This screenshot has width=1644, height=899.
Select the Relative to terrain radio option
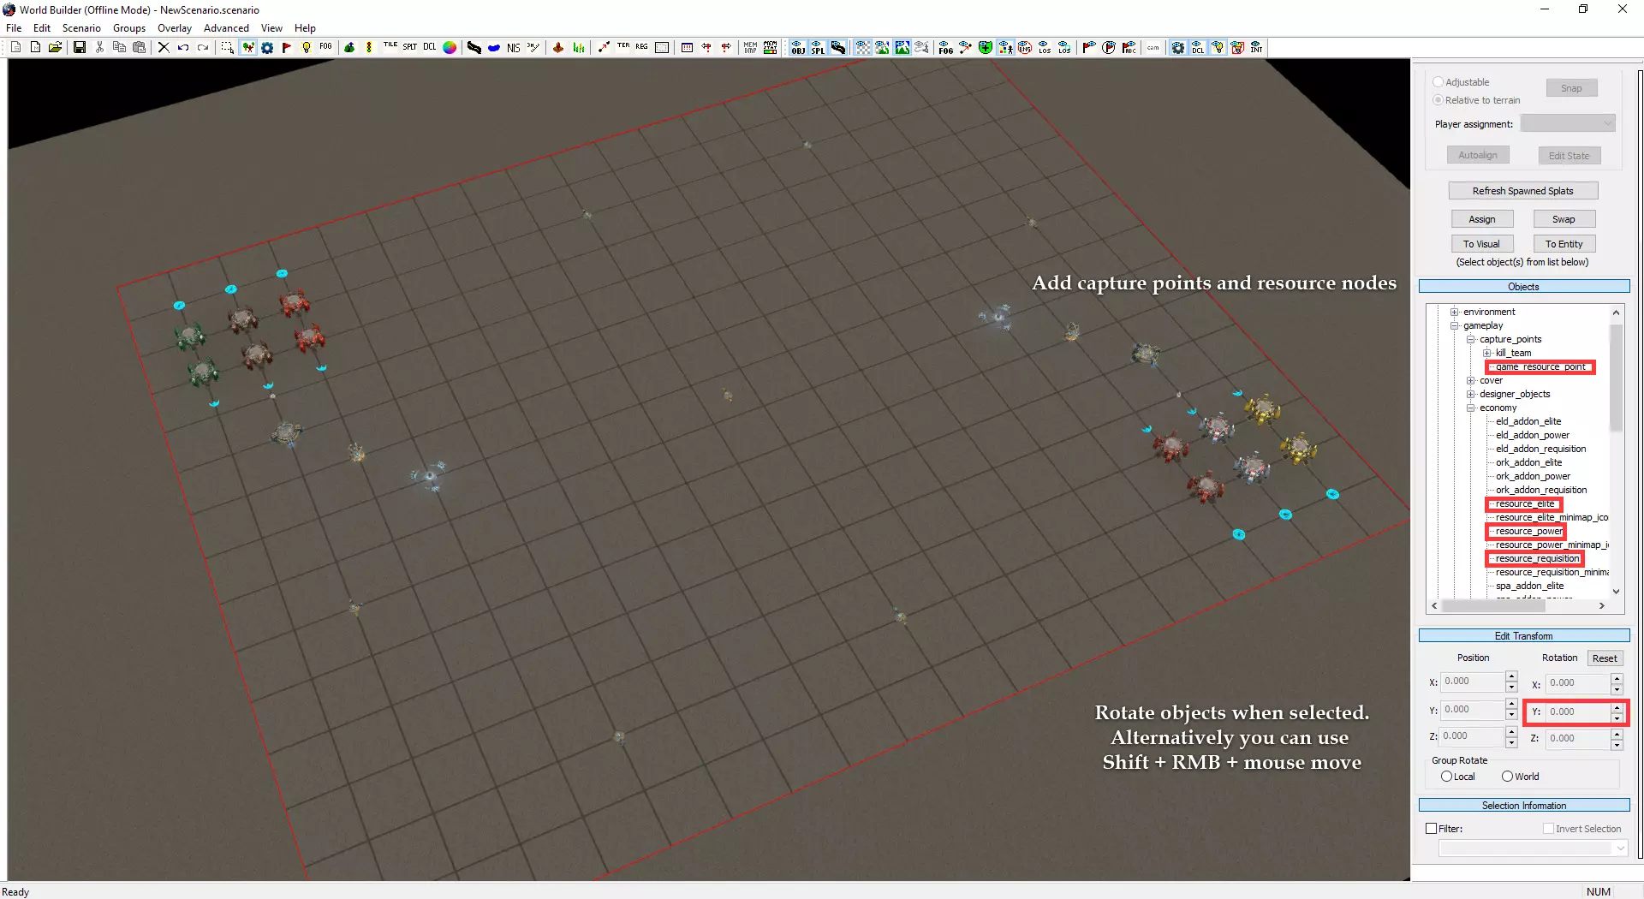click(x=1438, y=100)
